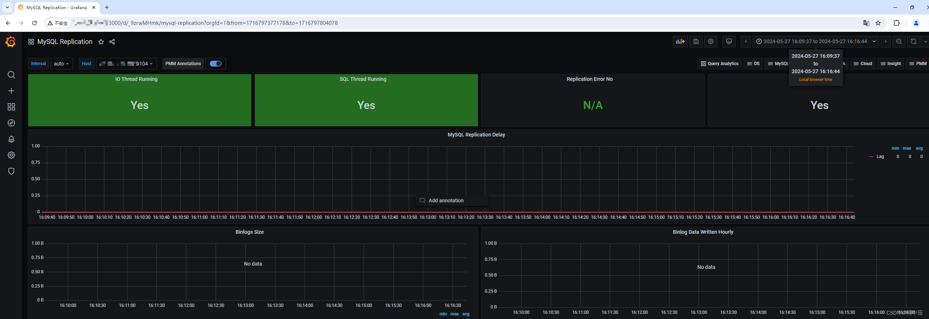Open the Grafana home logo

(x=11, y=42)
